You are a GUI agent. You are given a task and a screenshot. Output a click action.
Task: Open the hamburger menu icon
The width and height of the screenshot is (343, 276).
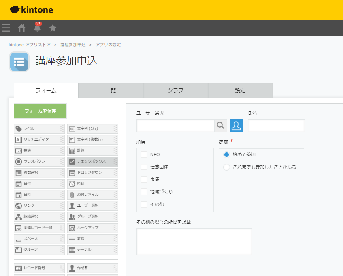point(6,28)
